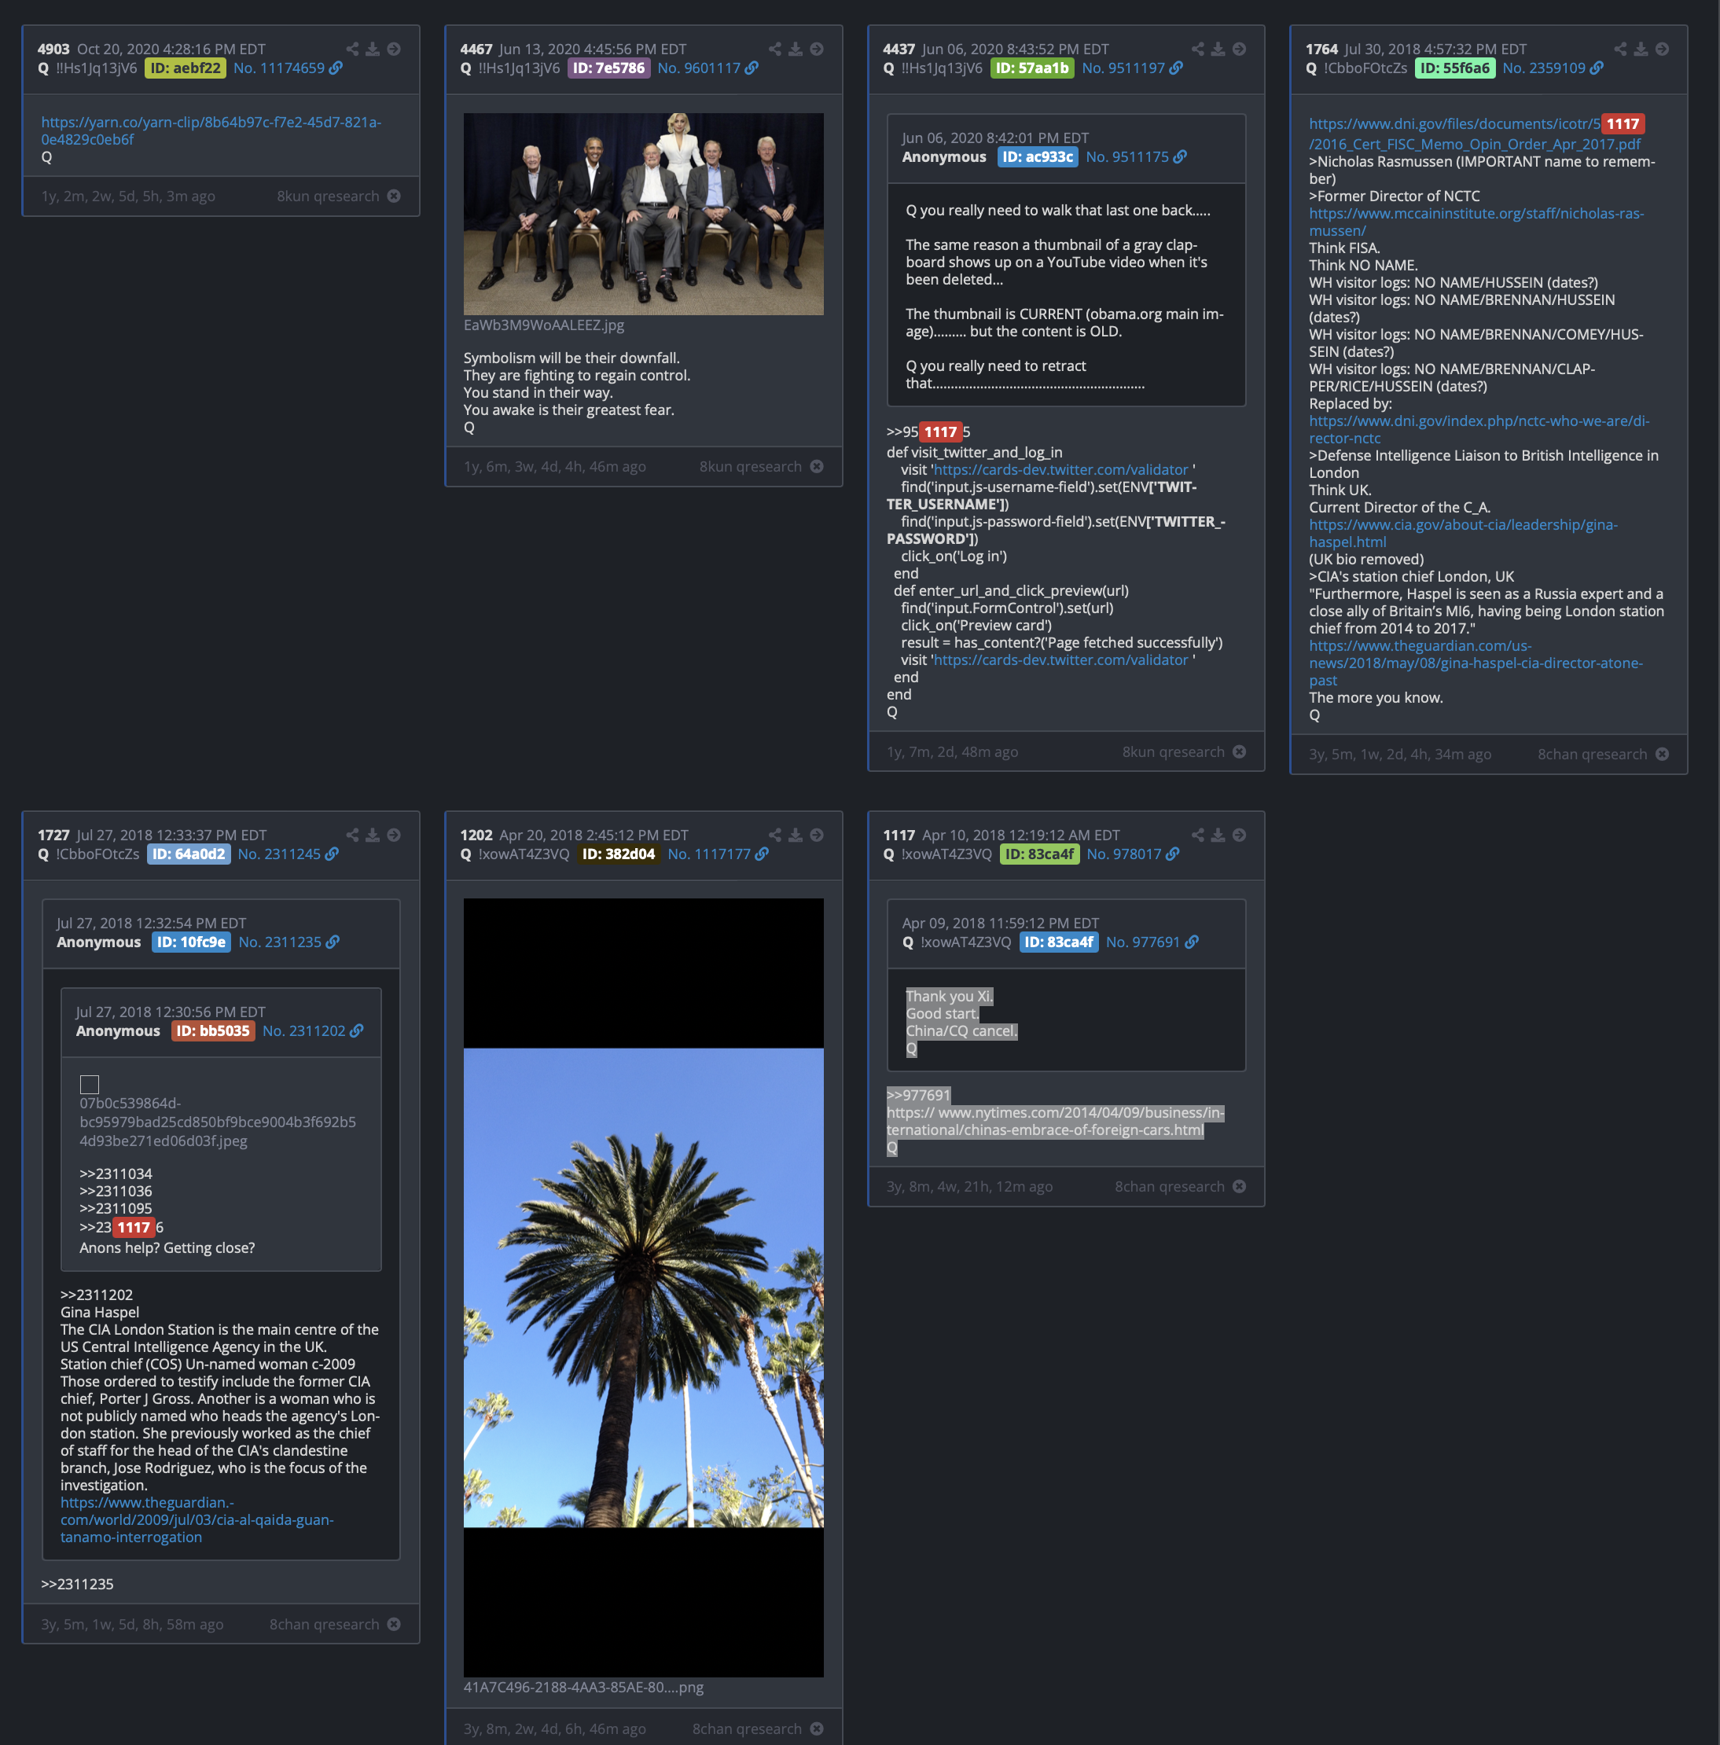Share post 4903 using its share icon

[x=352, y=49]
